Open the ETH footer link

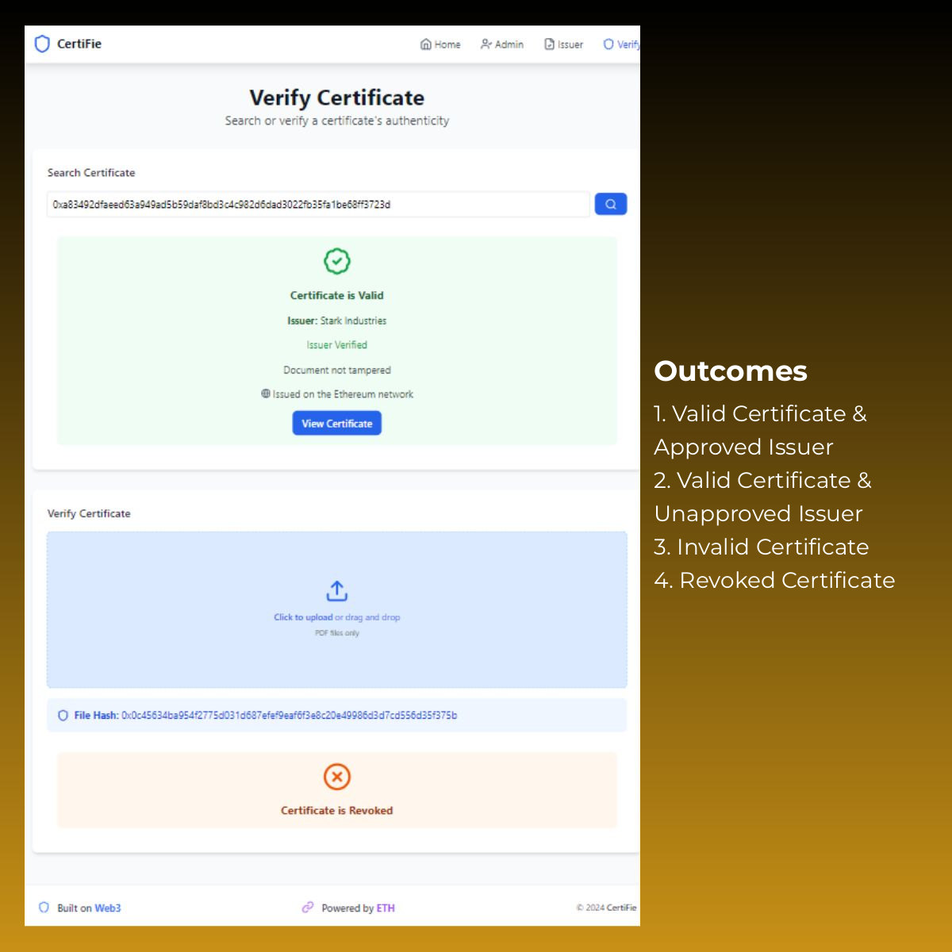point(386,908)
